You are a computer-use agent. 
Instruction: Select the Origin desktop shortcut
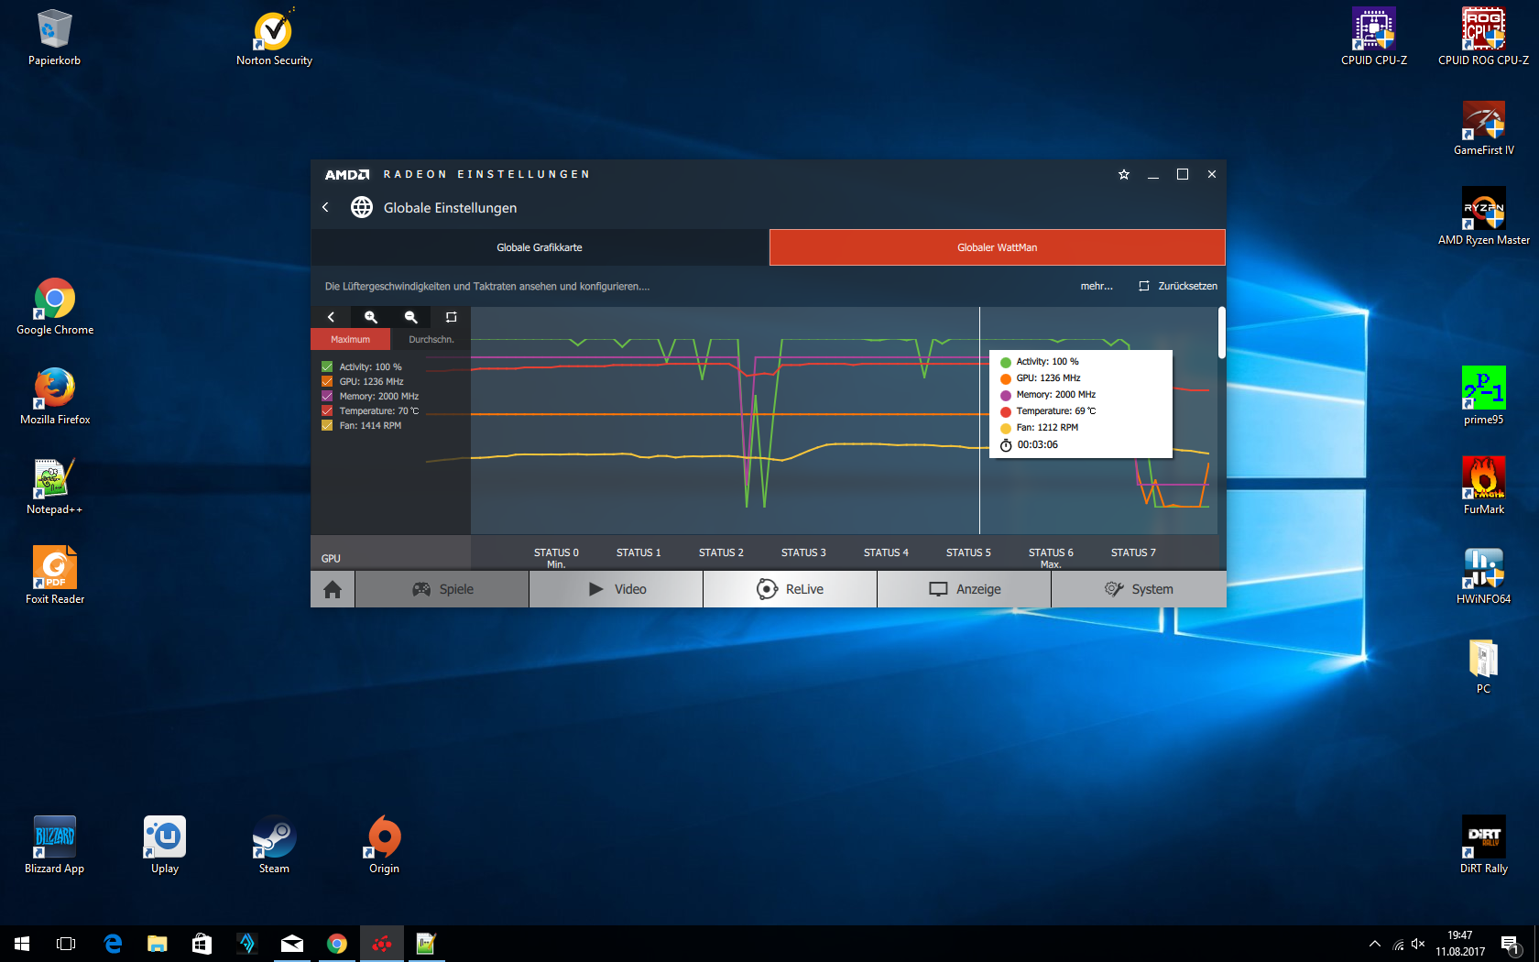click(384, 846)
